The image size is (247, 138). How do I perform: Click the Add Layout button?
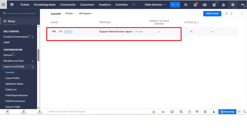[212, 14]
